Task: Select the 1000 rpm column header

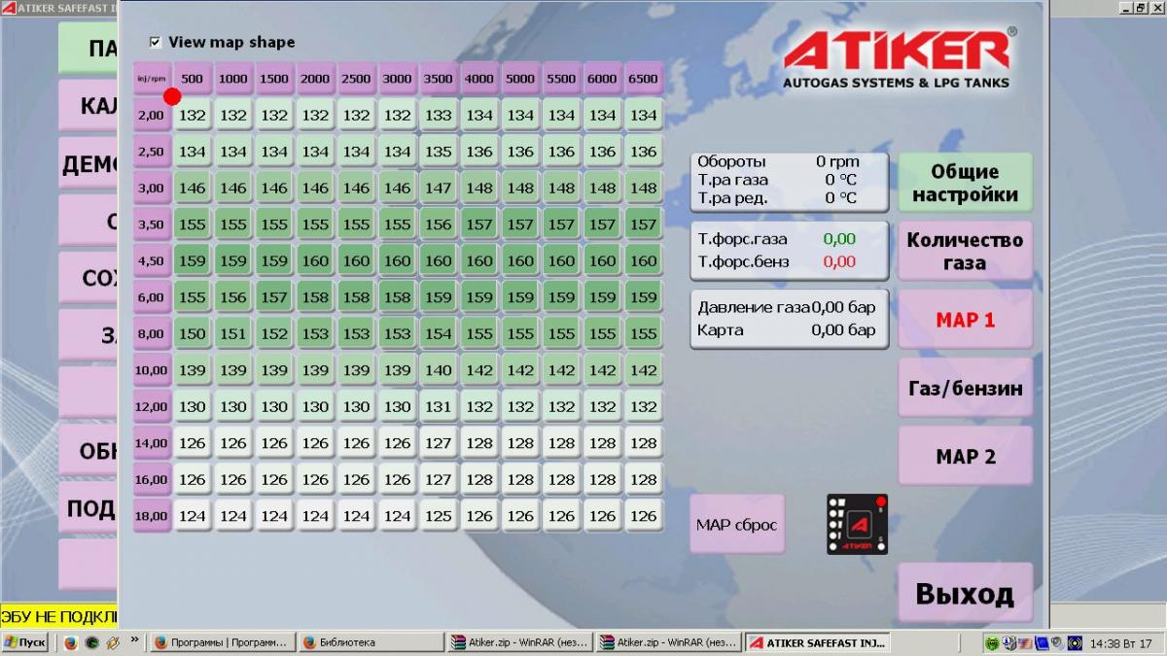Action: point(233,79)
